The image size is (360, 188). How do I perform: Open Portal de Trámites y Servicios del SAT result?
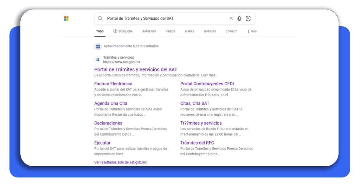136,69
